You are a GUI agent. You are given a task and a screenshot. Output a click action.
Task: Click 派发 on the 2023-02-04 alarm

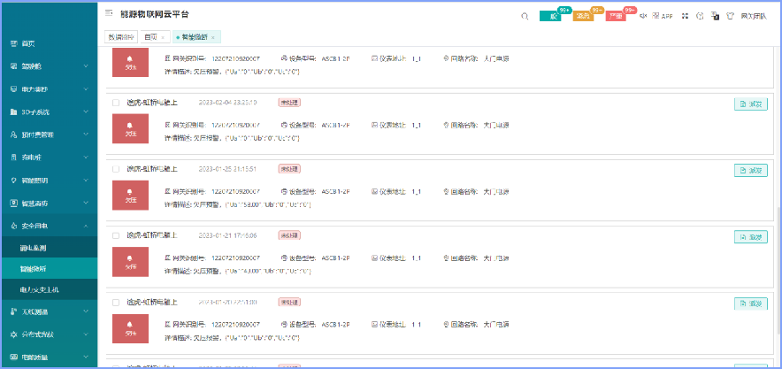point(750,104)
